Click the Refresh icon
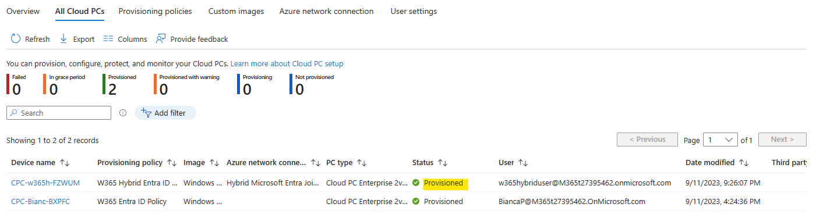The width and height of the screenshot is (816, 218). pyautogui.click(x=16, y=39)
